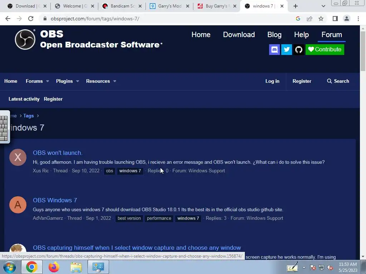Open the Chrome profile avatar
The height and width of the screenshot is (274, 366).
[347, 19]
